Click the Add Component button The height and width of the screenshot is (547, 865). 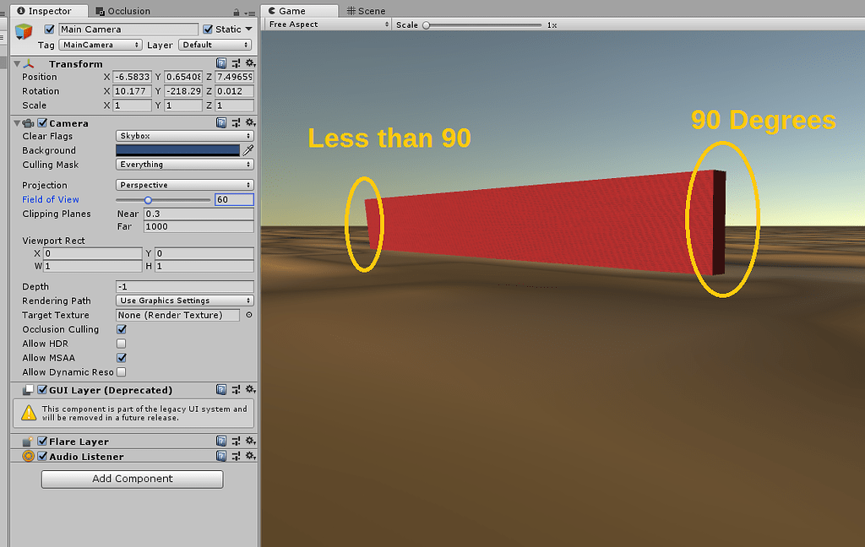132,479
